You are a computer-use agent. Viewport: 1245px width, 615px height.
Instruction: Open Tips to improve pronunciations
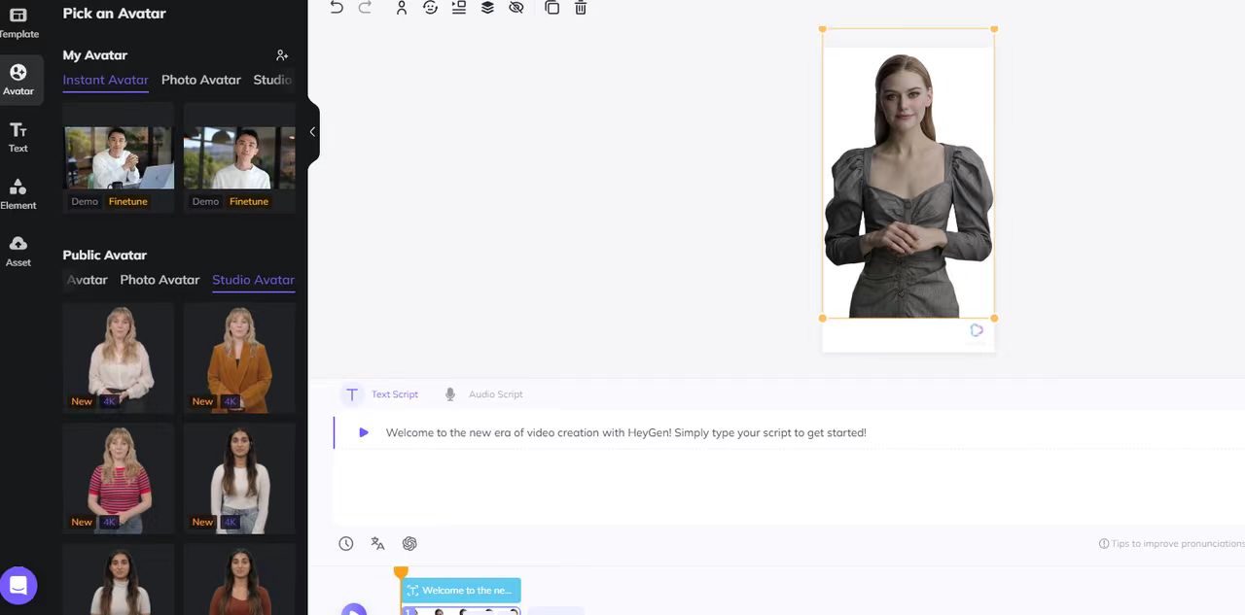(1171, 544)
